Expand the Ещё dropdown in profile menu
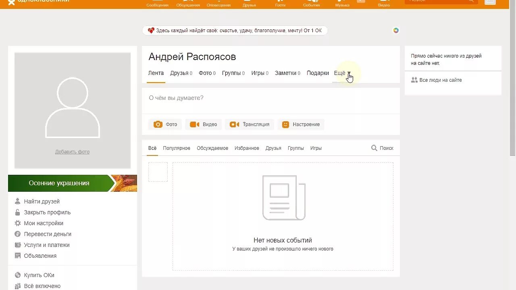This screenshot has width=516, height=290. click(343, 73)
